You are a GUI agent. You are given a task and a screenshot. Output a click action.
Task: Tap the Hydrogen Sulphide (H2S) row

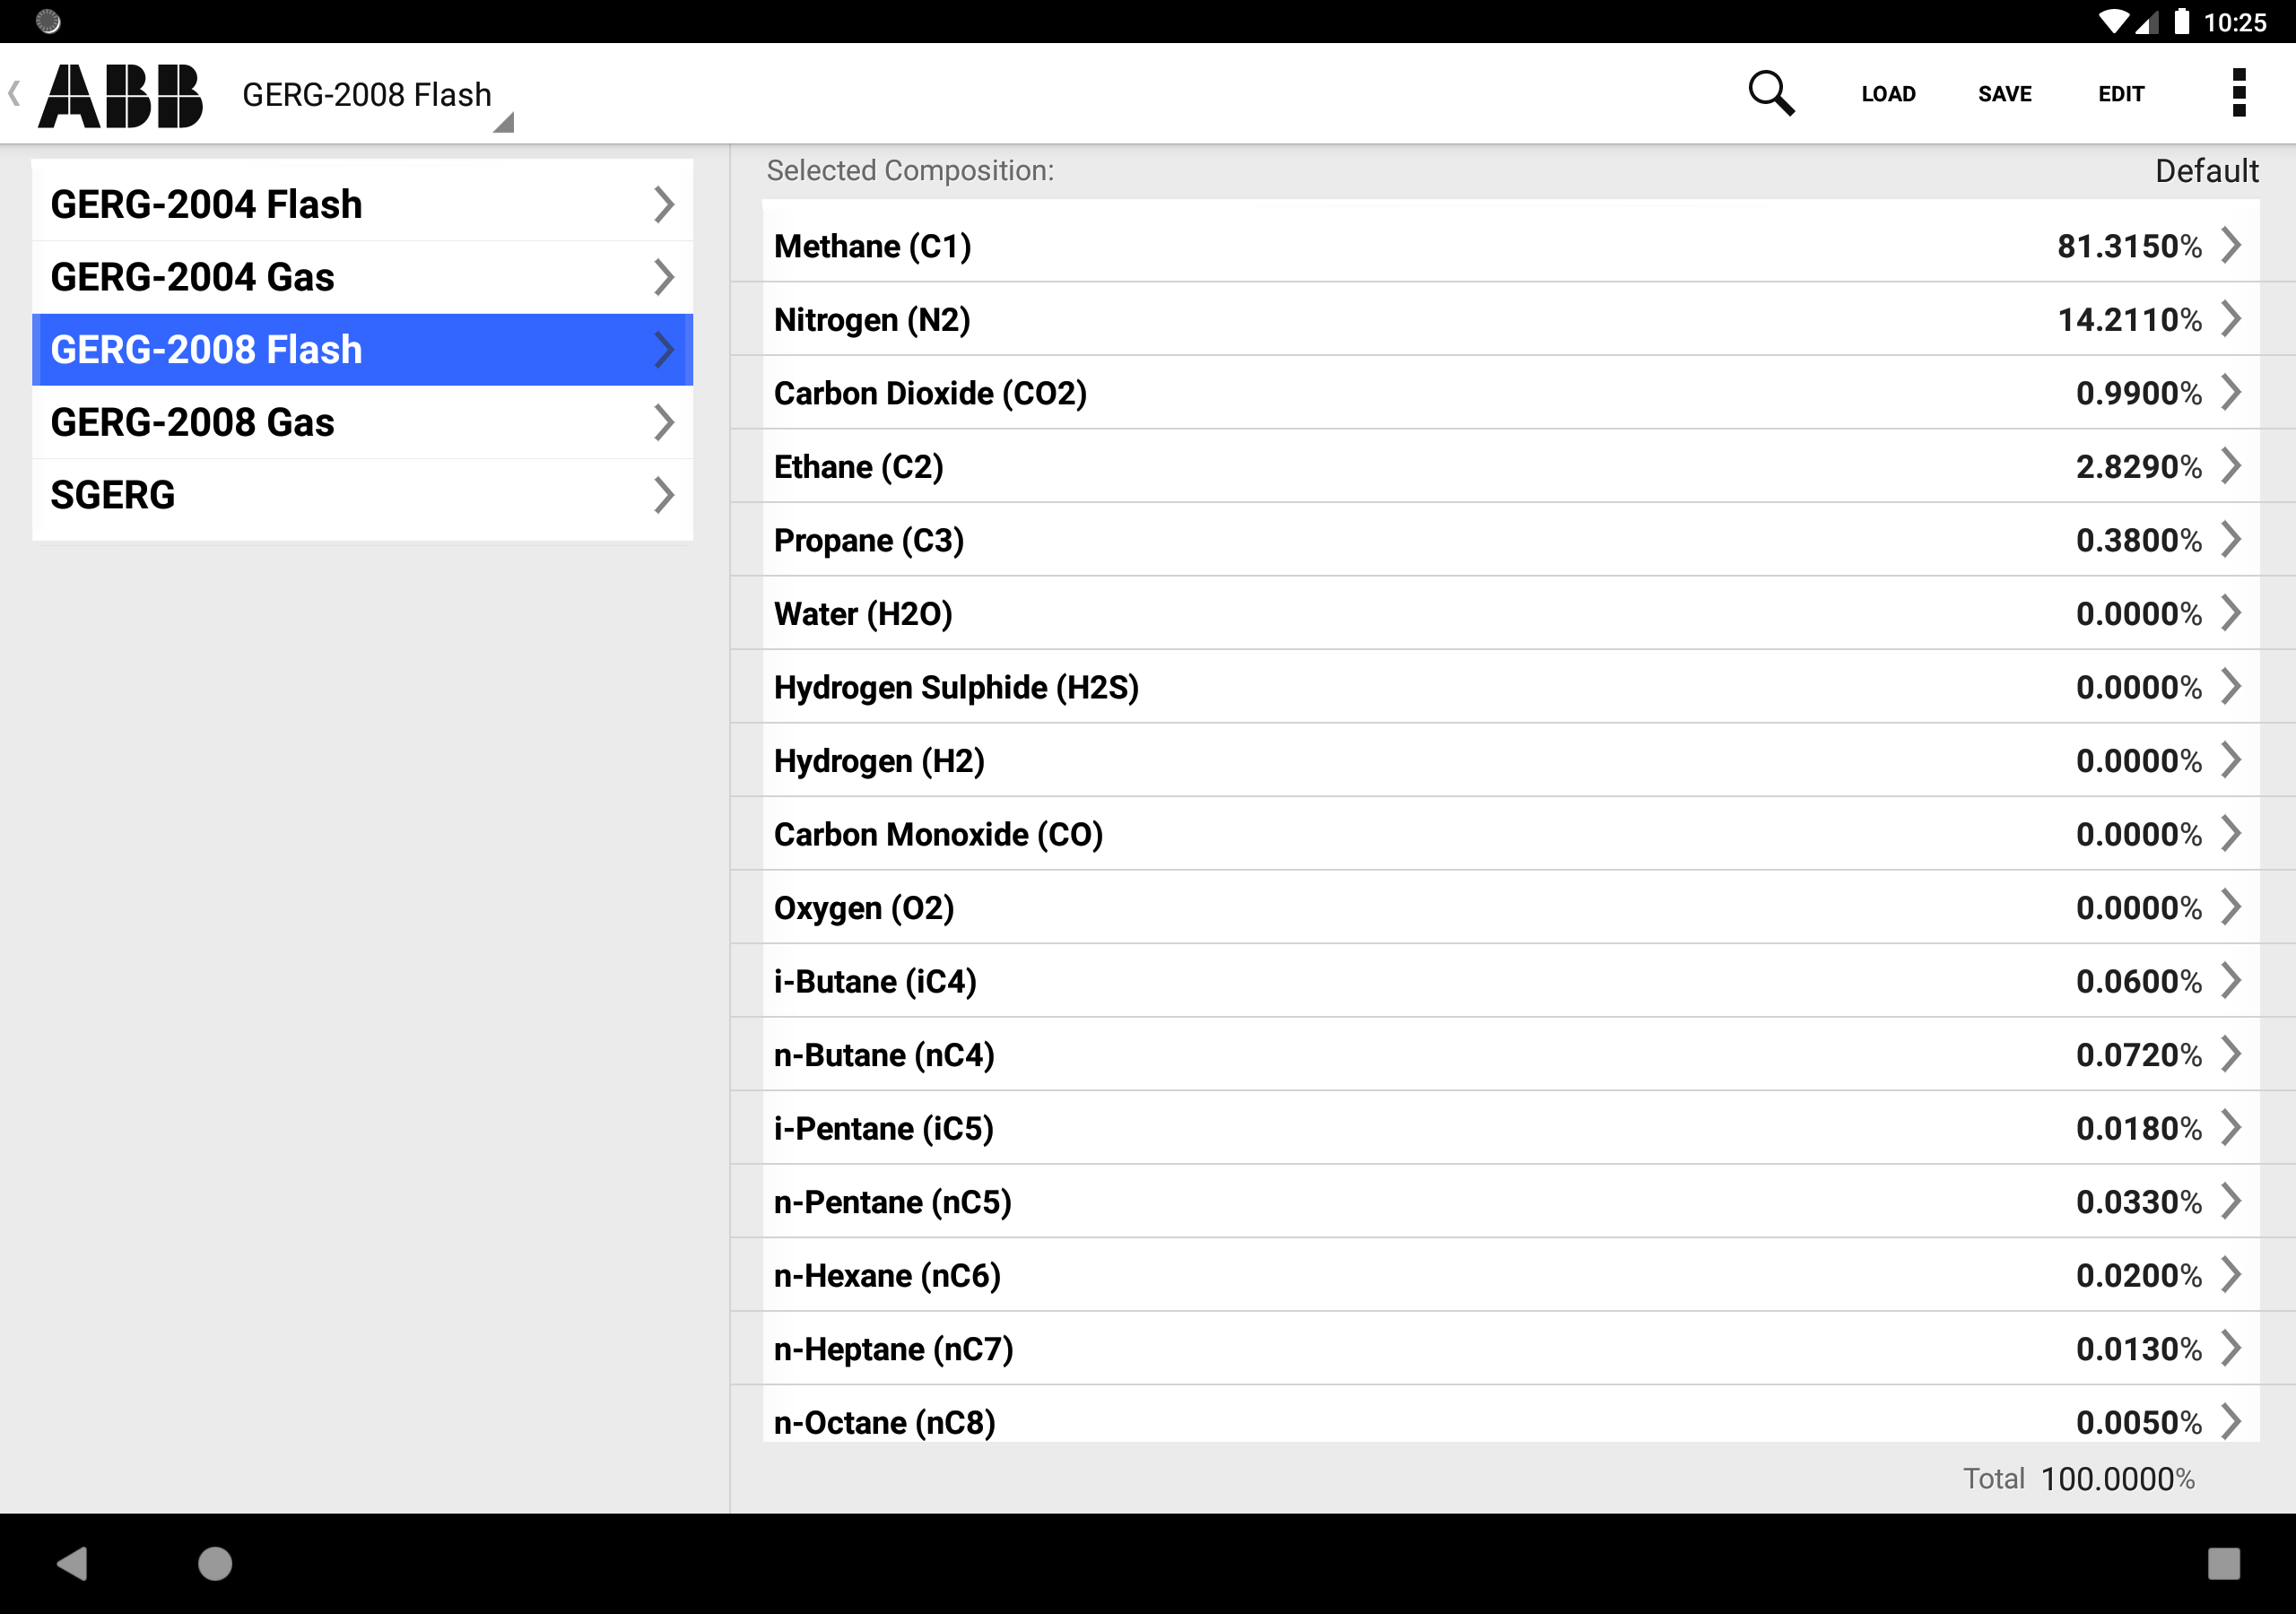pos(1510,687)
